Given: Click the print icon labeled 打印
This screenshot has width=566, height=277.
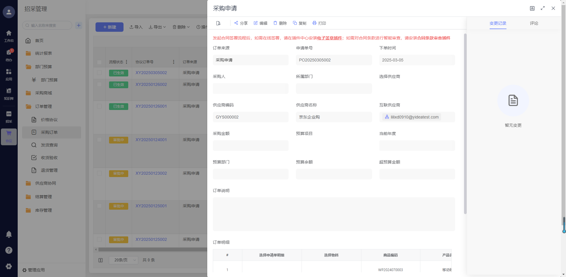Looking at the screenshot, I should (x=314, y=23).
